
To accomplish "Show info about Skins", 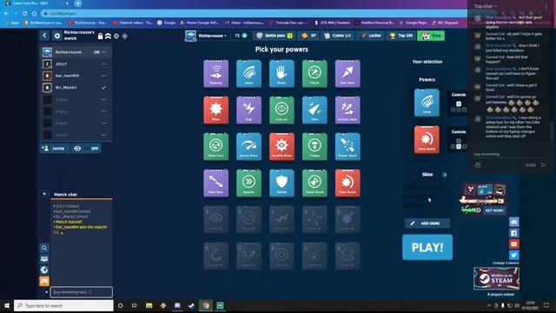I will click(445, 175).
